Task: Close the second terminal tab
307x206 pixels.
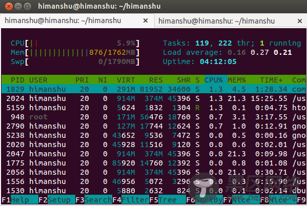Action: point(299,21)
